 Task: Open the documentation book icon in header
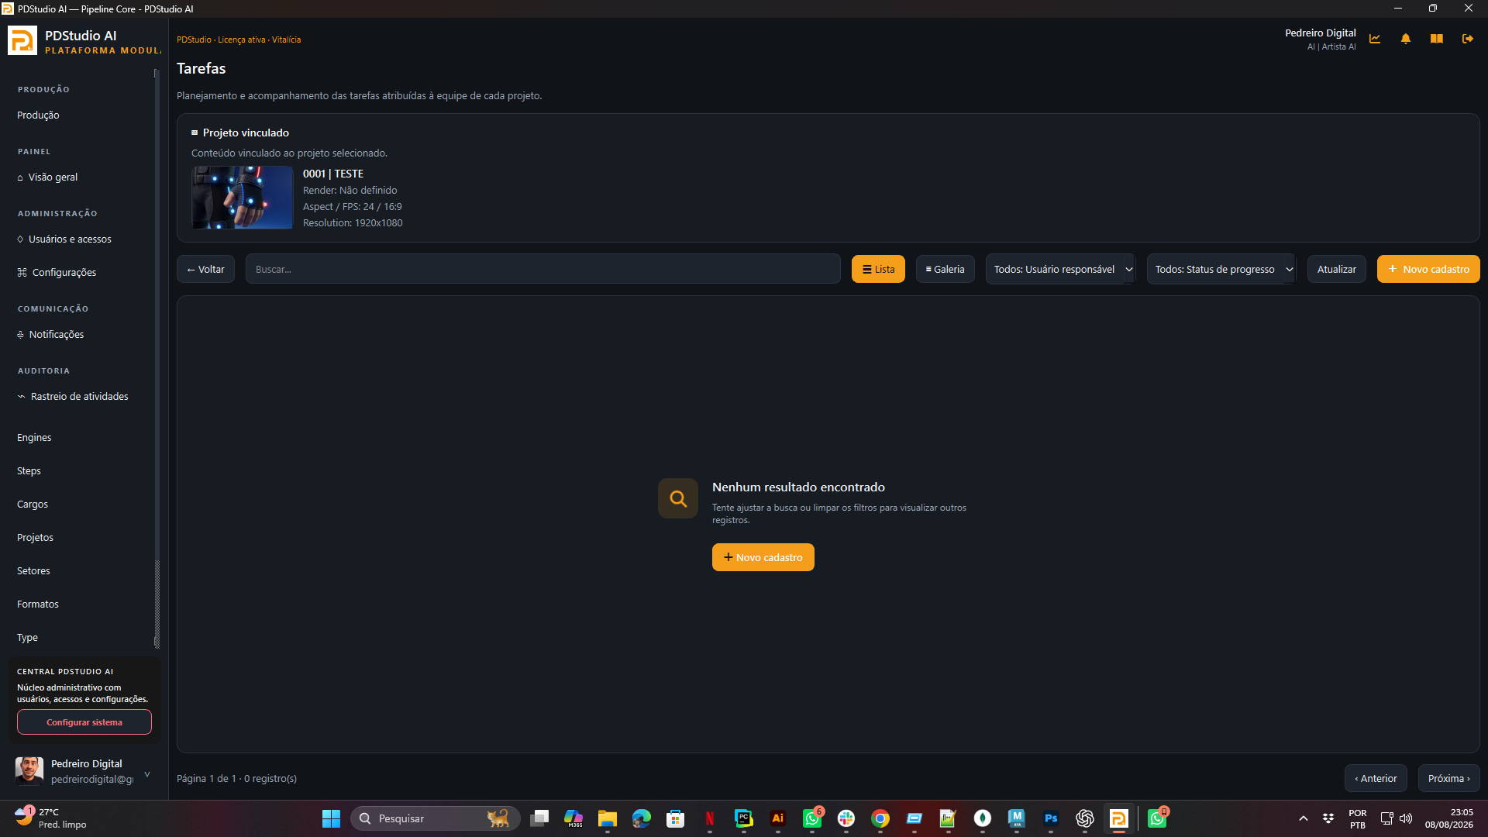coord(1437,39)
